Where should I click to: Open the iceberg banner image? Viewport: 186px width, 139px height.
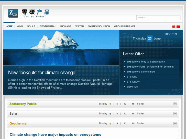(61, 47)
